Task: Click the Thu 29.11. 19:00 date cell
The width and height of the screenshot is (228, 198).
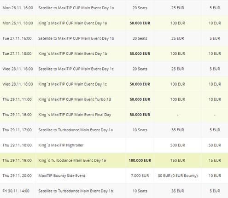Action: click(x=17, y=160)
